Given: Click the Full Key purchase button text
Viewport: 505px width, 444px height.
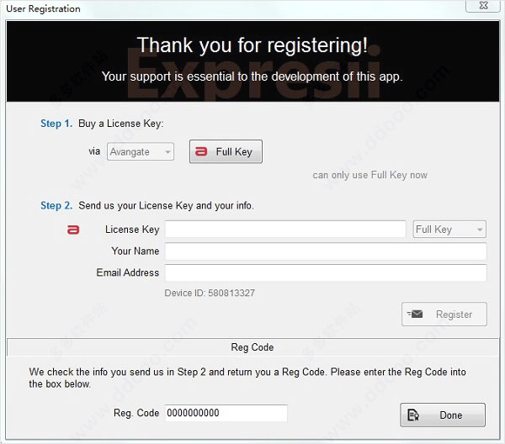Looking at the screenshot, I should coord(234,151).
